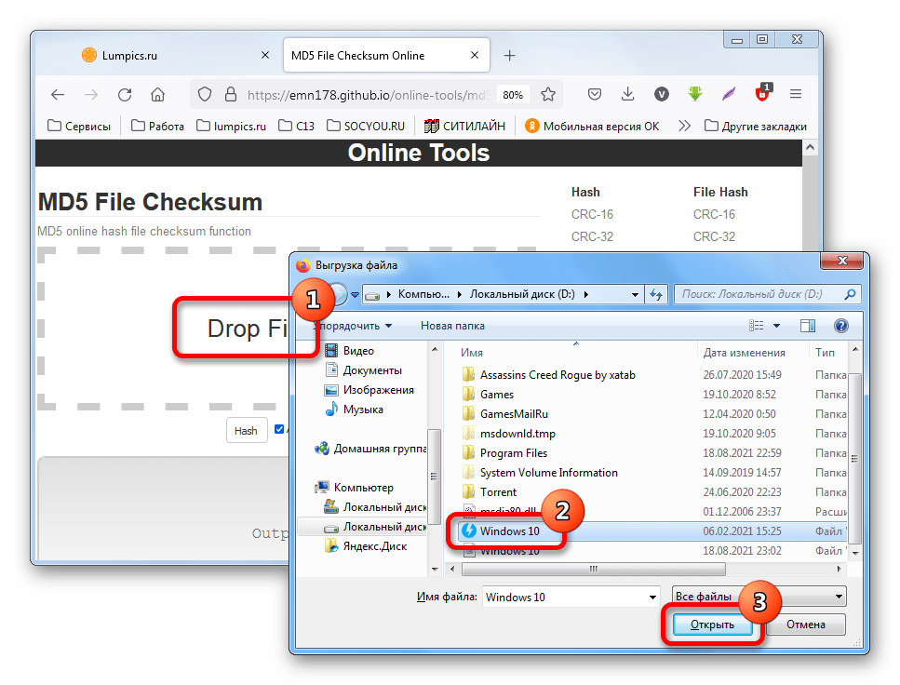Toggle the checkbox next to Hash button
Image resolution: width=900 pixels, height=685 pixels.
tap(279, 430)
